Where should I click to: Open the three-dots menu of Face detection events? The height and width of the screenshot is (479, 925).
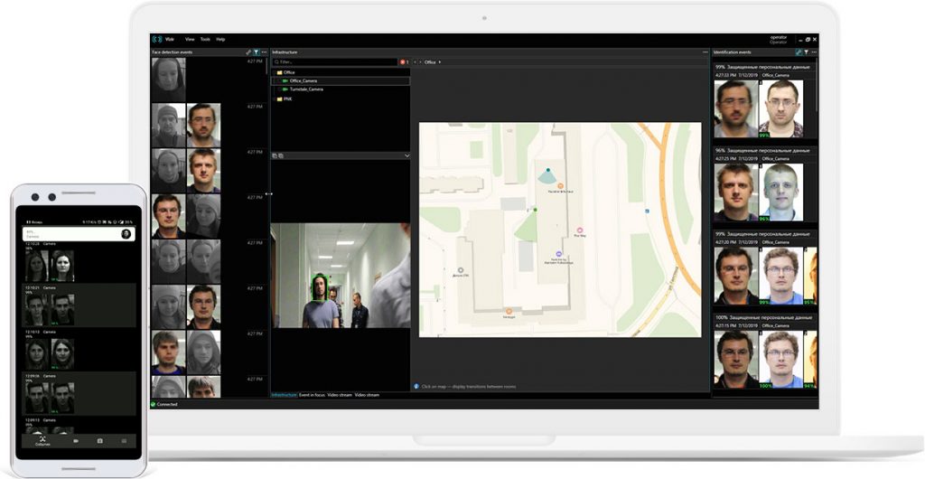point(264,52)
